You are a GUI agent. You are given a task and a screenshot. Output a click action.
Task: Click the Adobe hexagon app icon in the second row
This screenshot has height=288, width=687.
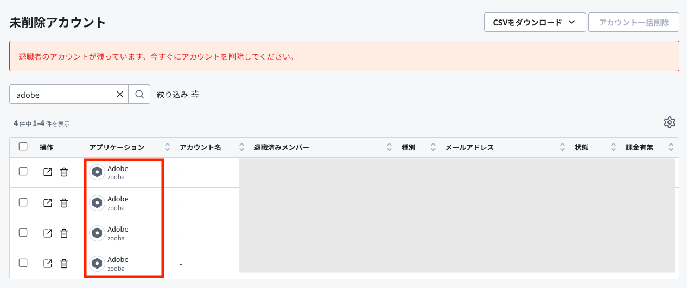[x=97, y=202]
